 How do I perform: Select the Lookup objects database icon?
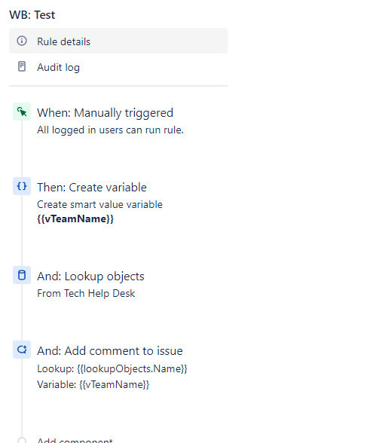pyautogui.click(x=22, y=275)
